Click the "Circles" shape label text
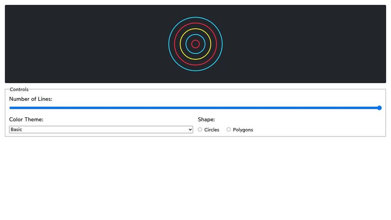The height and width of the screenshot is (220, 391). pyautogui.click(x=212, y=130)
